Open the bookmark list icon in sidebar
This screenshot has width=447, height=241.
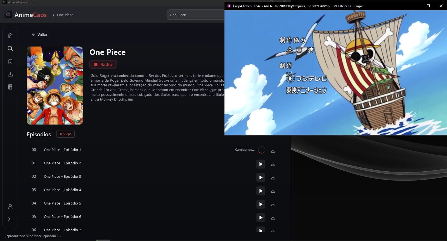[10, 61]
